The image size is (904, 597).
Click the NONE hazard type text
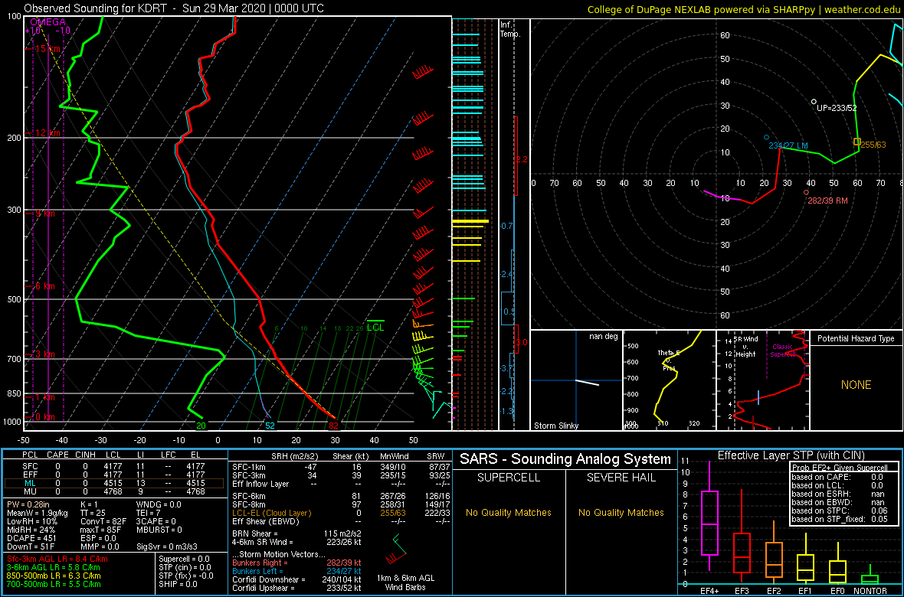(x=856, y=385)
